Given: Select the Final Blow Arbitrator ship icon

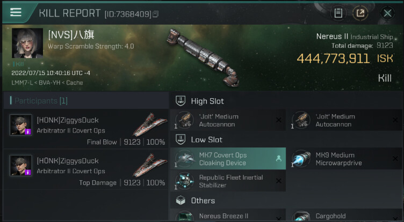Looking at the screenshot, I should pyautogui.click(x=149, y=125).
